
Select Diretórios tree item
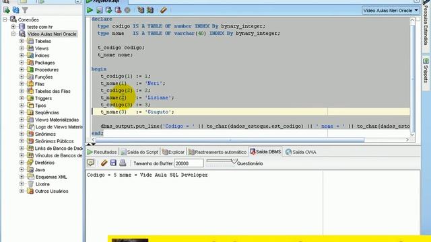pos(44,163)
